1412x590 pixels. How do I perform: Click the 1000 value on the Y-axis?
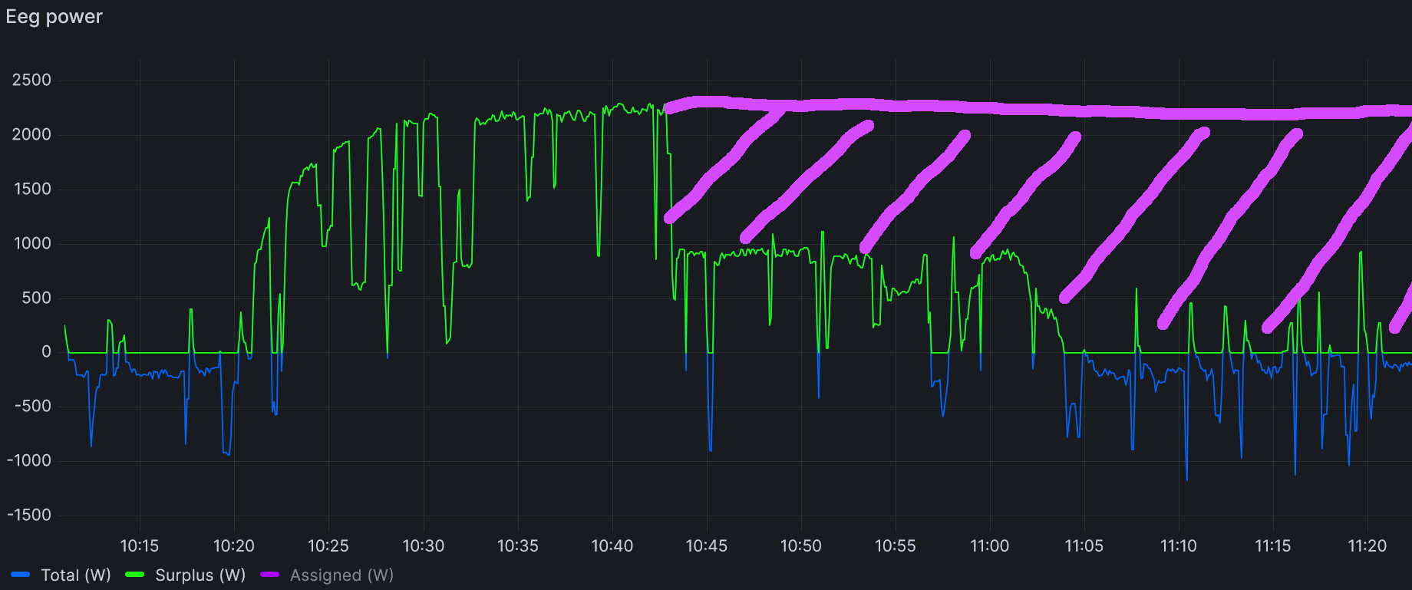(x=31, y=243)
